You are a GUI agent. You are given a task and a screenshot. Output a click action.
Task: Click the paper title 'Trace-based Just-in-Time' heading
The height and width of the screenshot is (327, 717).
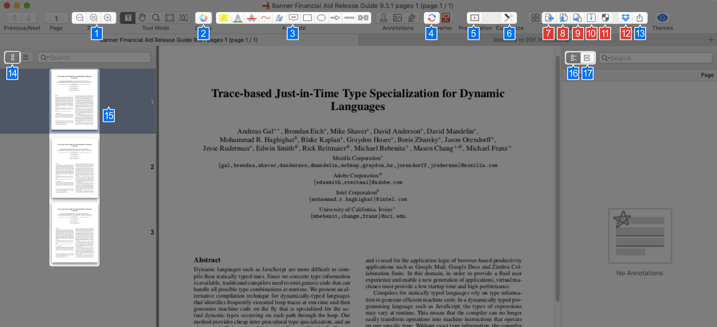point(358,100)
